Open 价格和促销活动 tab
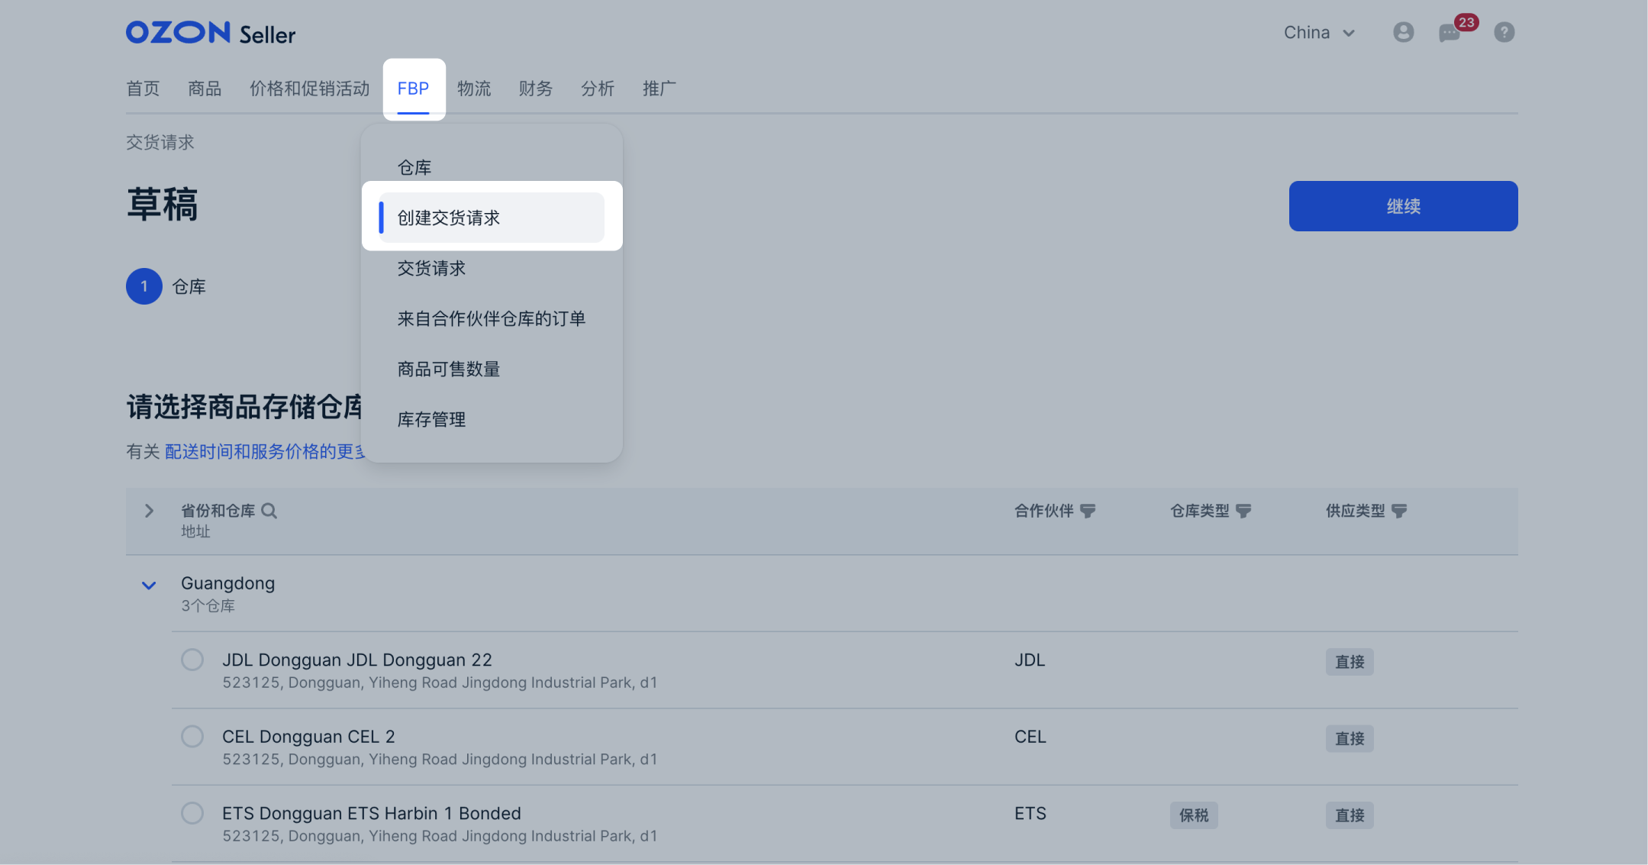Screen dimensions: 1648x865 309,89
